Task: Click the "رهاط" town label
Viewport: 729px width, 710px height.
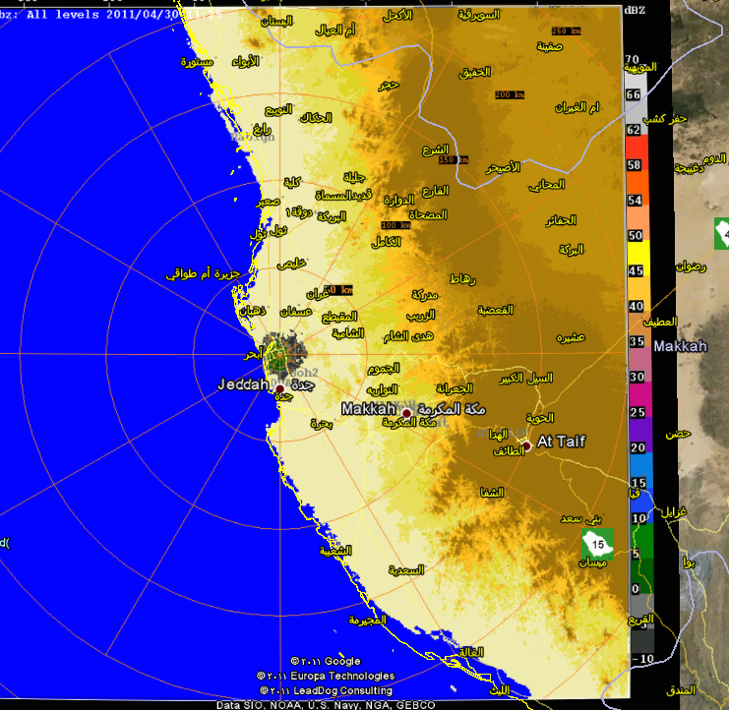Action: (x=462, y=279)
